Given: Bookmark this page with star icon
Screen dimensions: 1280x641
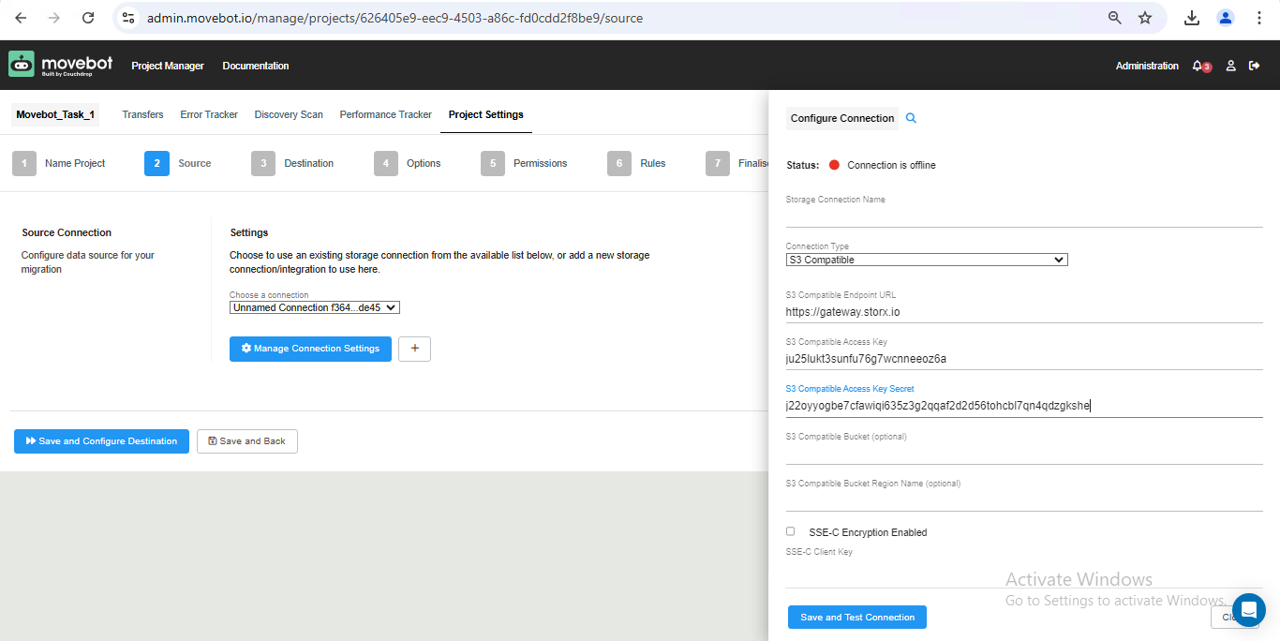Looking at the screenshot, I should [x=1145, y=18].
